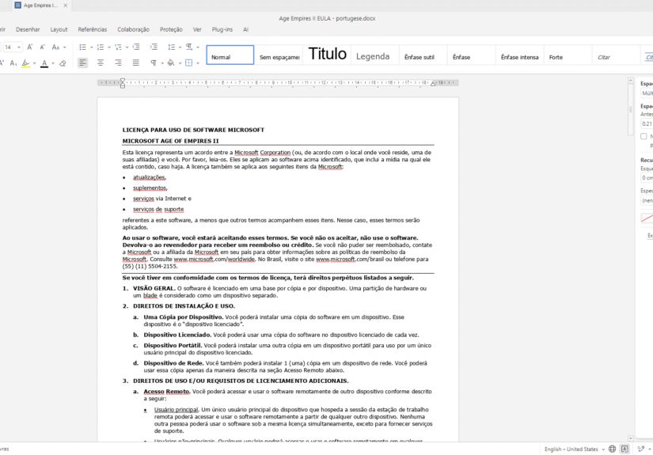The image size is (653, 455).
Task: Click the globe document language icon
Action: (612, 449)
